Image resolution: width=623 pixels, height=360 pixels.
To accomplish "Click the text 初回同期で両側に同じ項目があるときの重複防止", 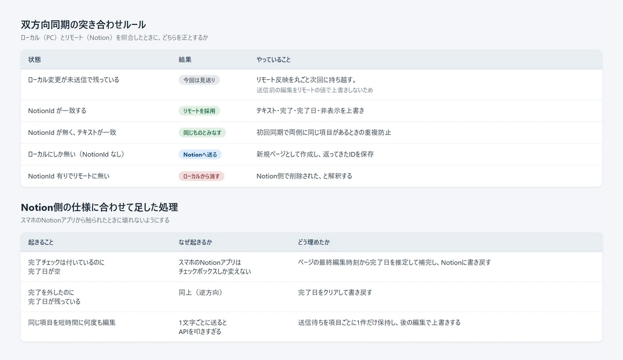I will click(x=323, y=132).
